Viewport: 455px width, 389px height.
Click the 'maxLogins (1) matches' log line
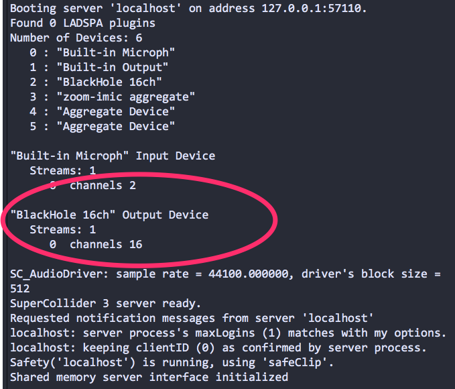click(x=228, y=333)
